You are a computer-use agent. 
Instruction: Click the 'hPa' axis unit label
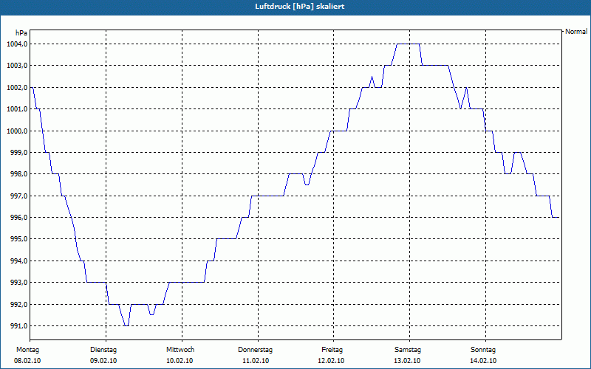[x=21, y=33]
